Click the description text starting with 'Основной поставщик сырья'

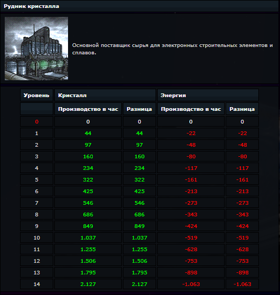click(172, 49)
